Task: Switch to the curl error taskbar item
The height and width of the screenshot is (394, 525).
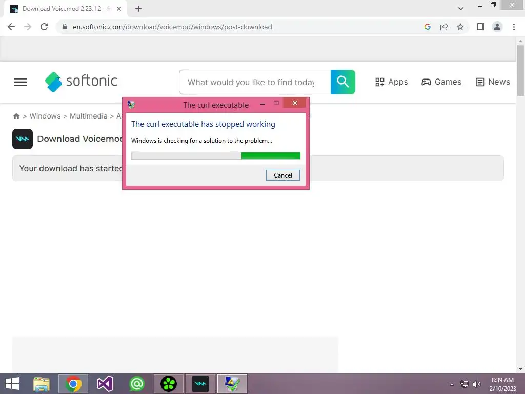Action: coord(232,384)
